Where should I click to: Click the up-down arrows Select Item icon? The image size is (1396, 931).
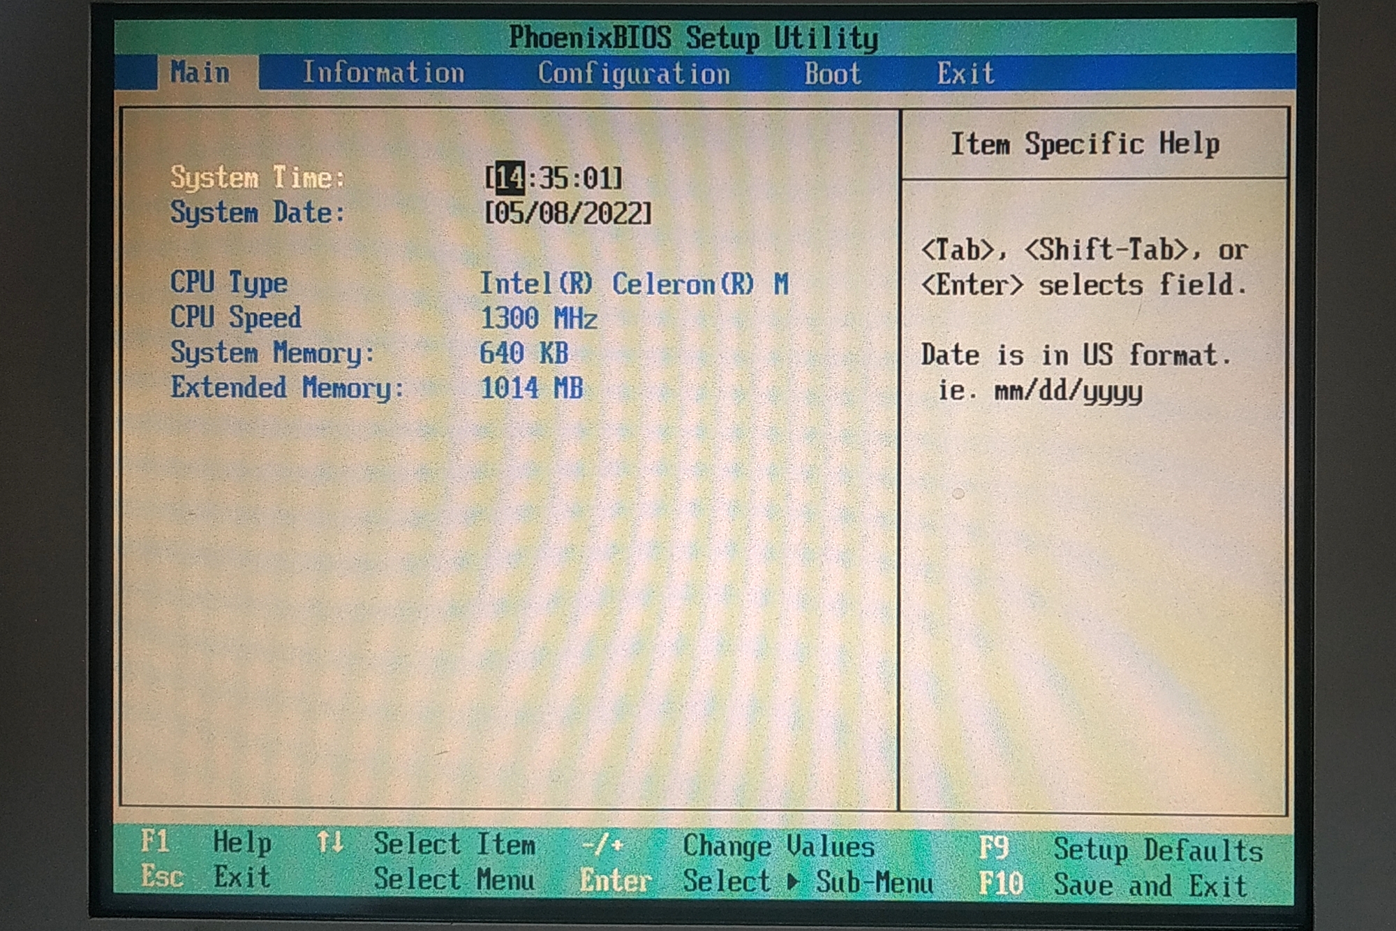coord(329,842)
